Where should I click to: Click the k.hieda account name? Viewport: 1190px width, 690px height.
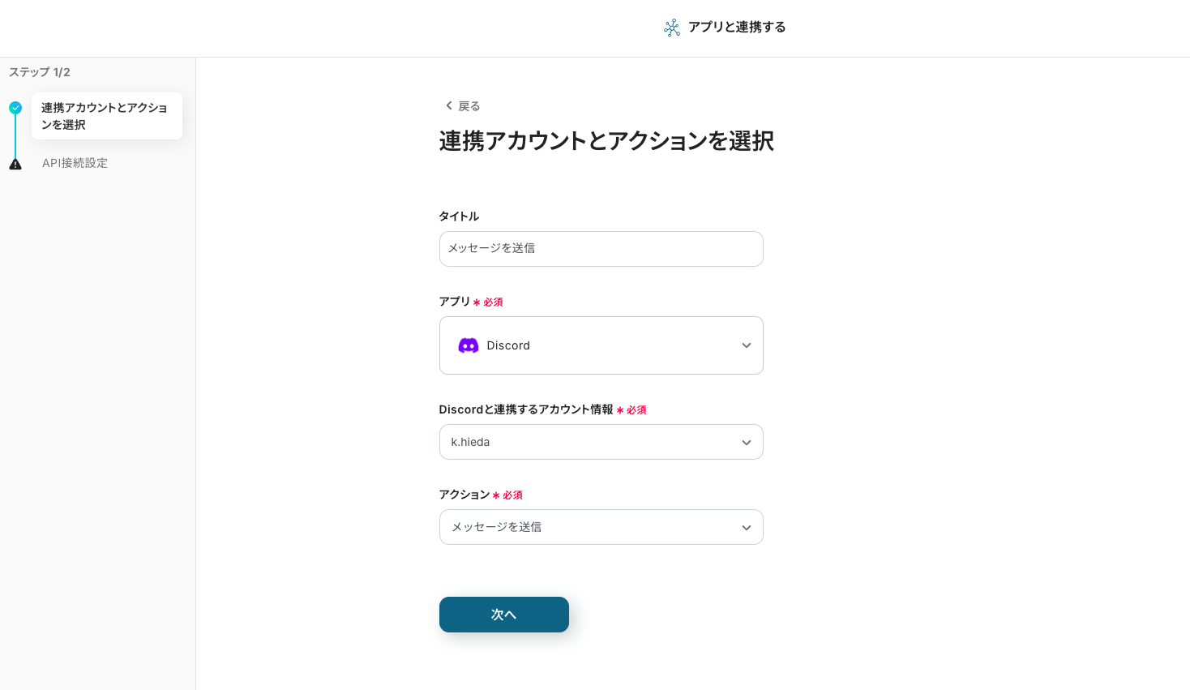click(470, 443)
